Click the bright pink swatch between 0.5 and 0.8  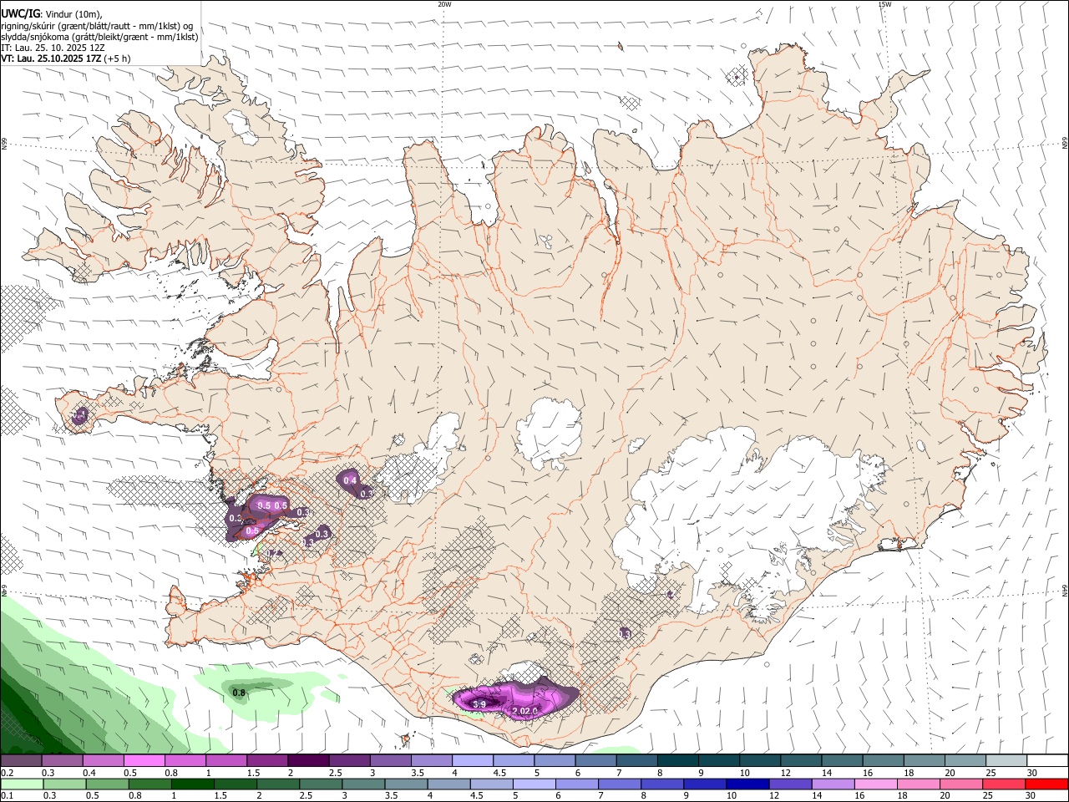(x=144, y=761)
